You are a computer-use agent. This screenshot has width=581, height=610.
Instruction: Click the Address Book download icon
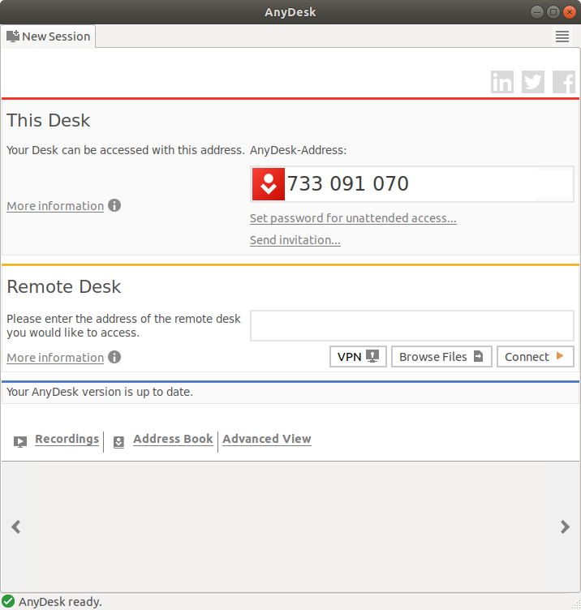(118, 442)
